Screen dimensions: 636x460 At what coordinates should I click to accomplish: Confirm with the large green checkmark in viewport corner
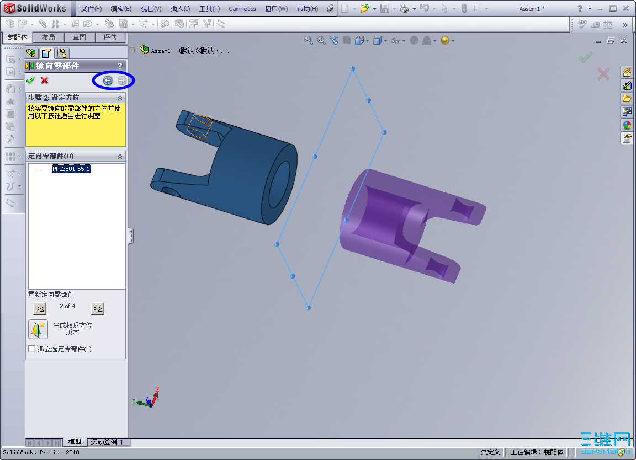click(x=585, y=57)
